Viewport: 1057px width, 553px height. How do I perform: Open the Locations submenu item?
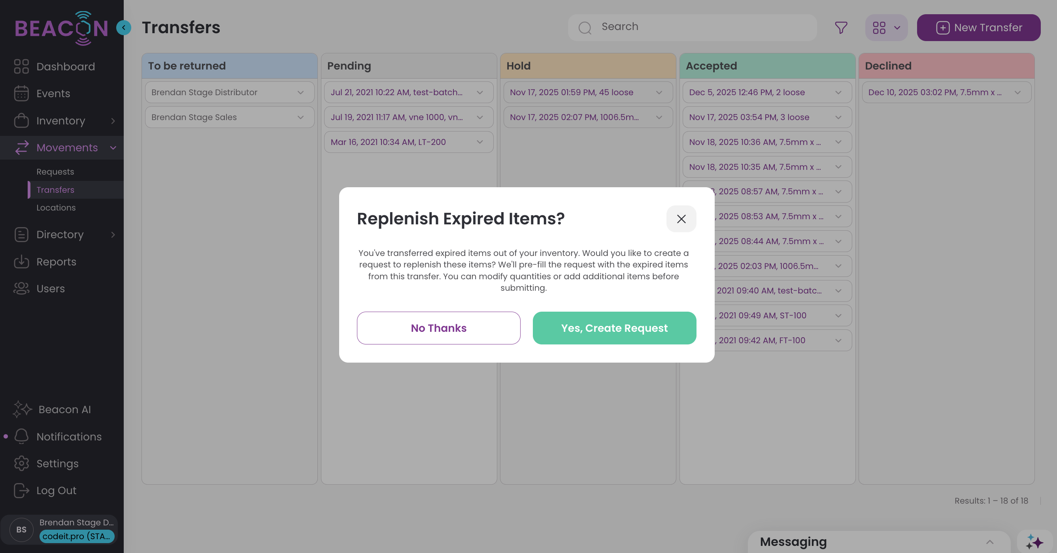56,207
